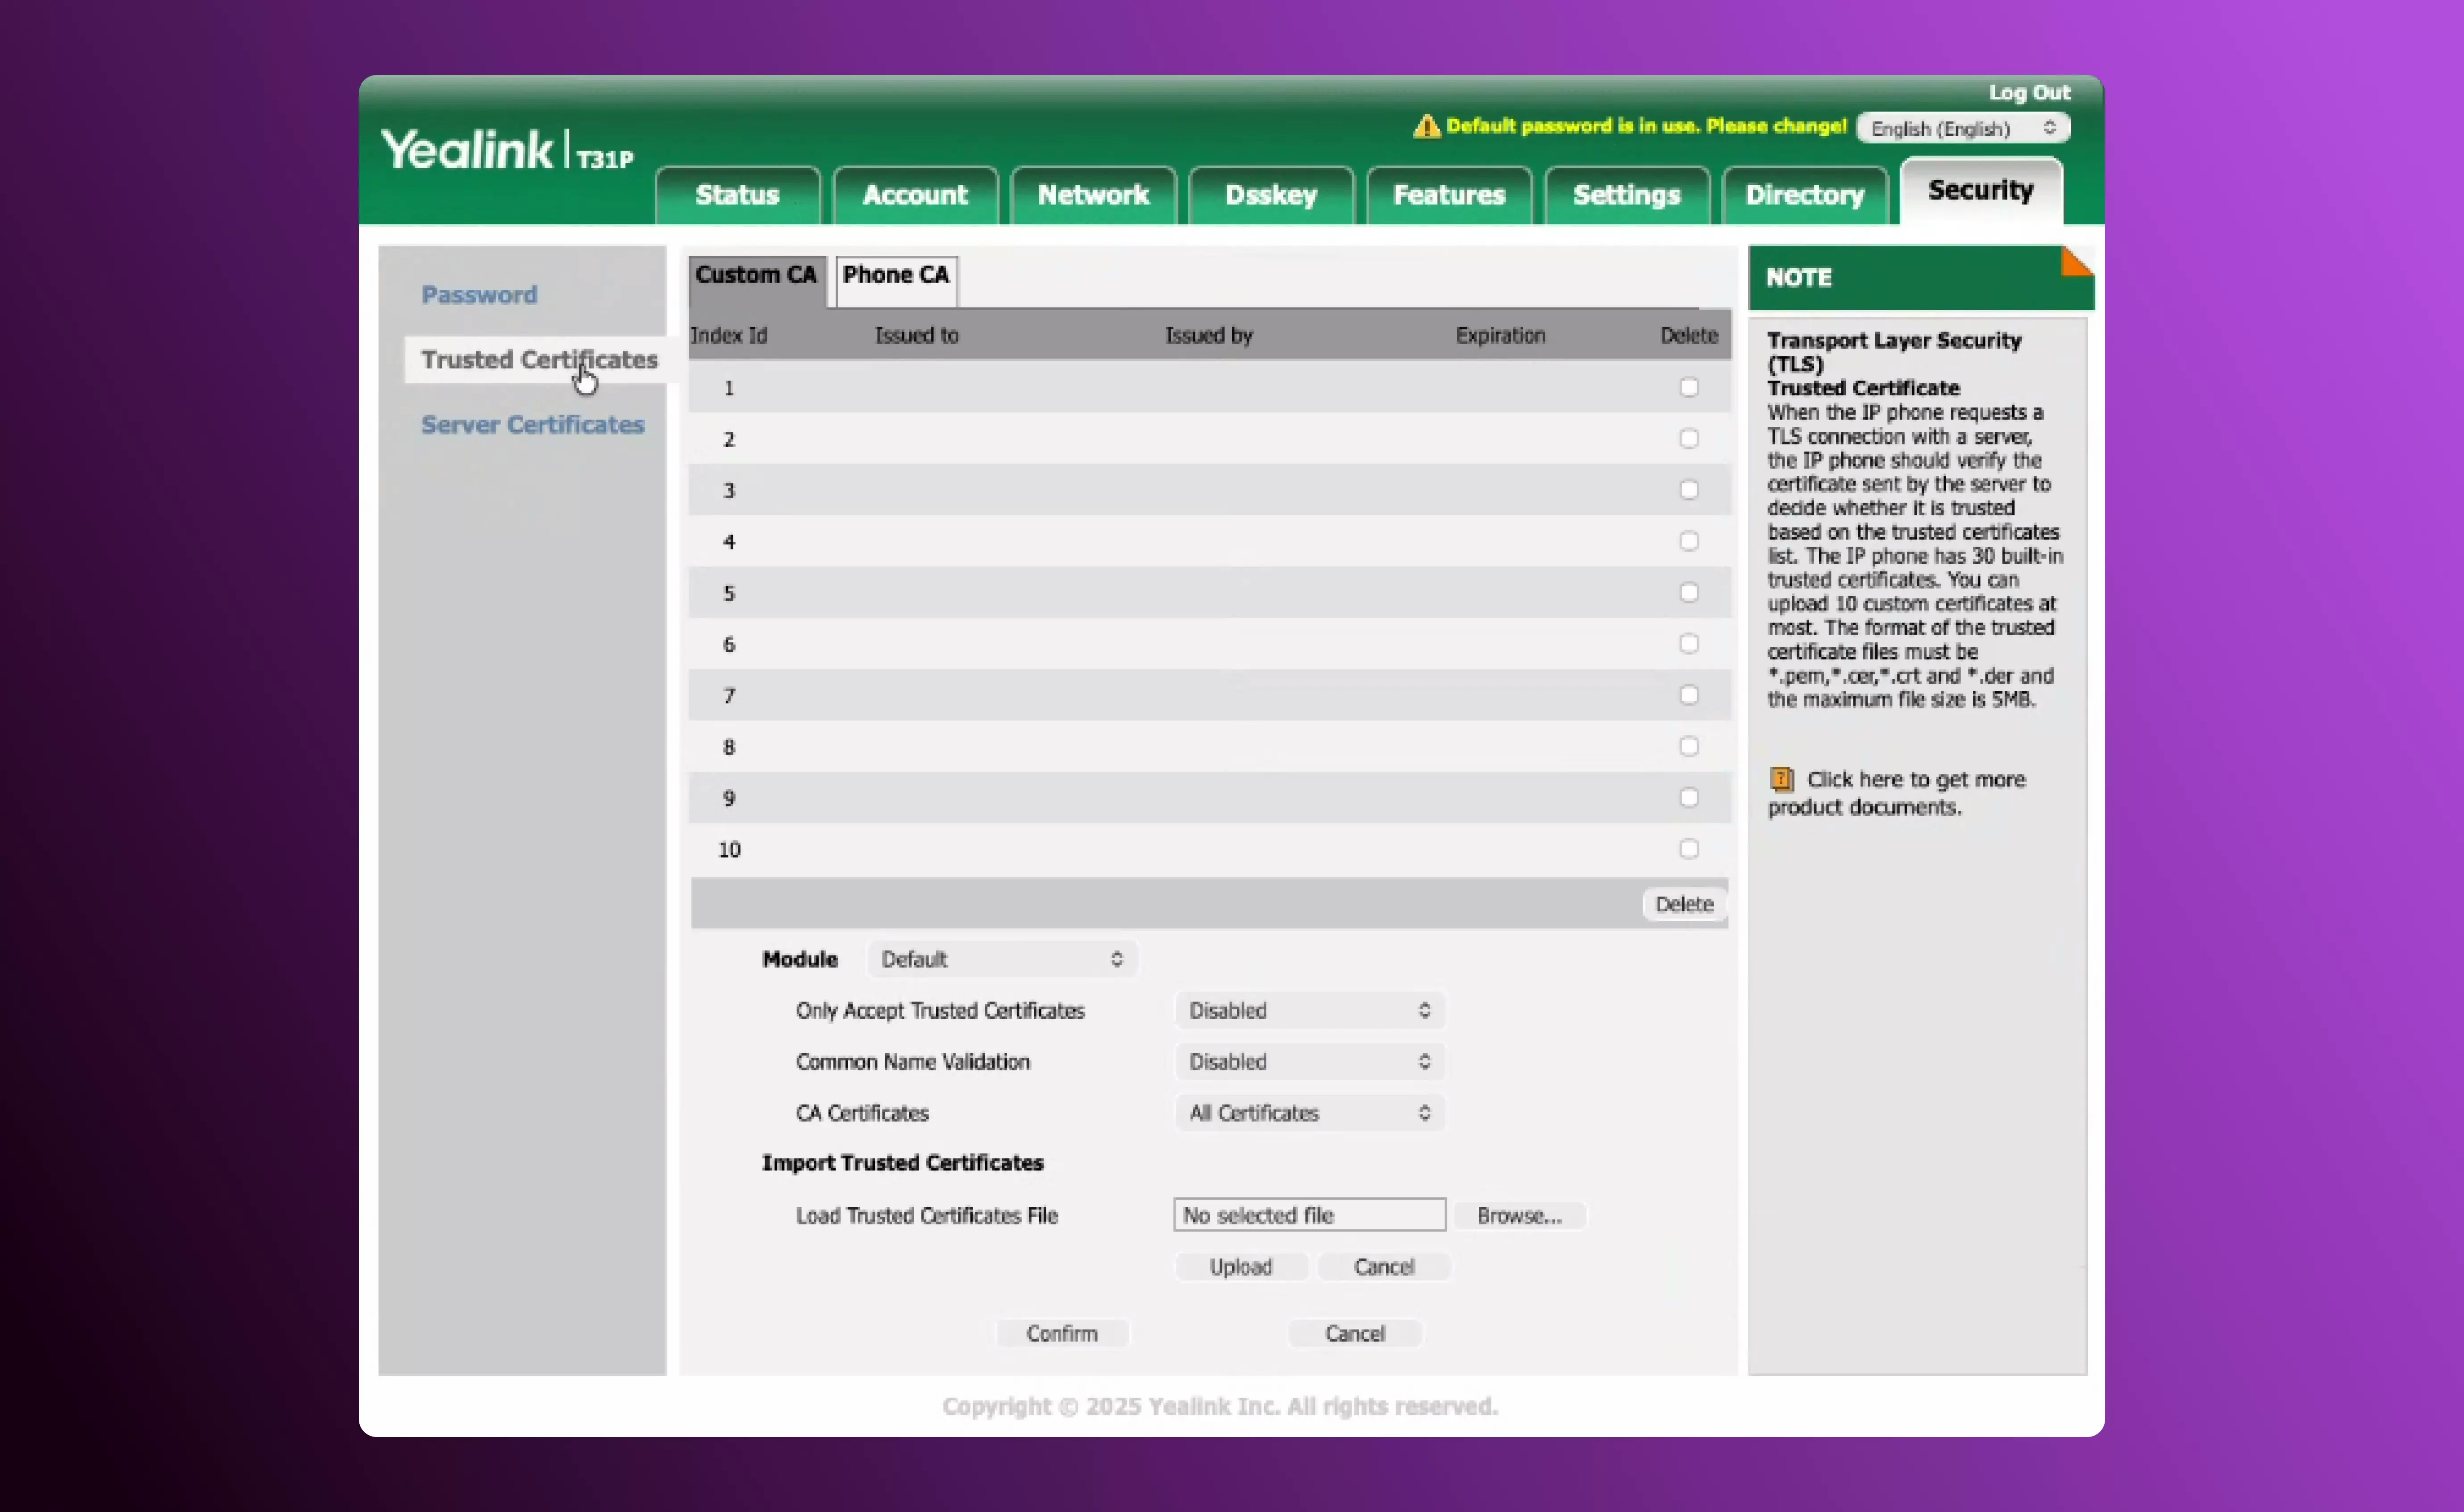Viewport: 2464px width, 1512px height.
Task: Open the Module dropdown
Action: click(x=1002, y=959)
